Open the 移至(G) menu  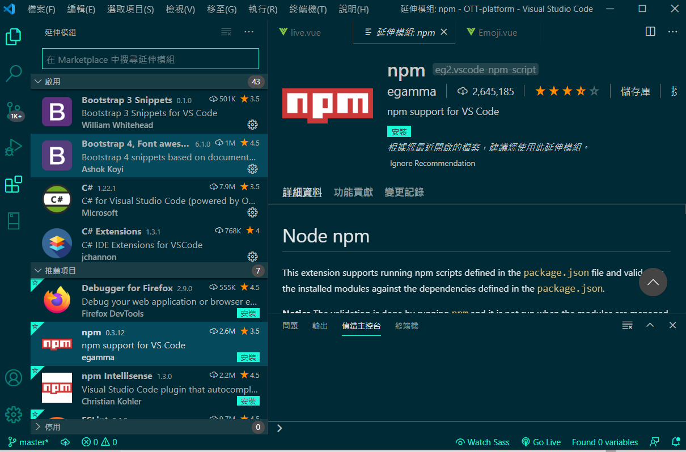click(x=222, y=9)
